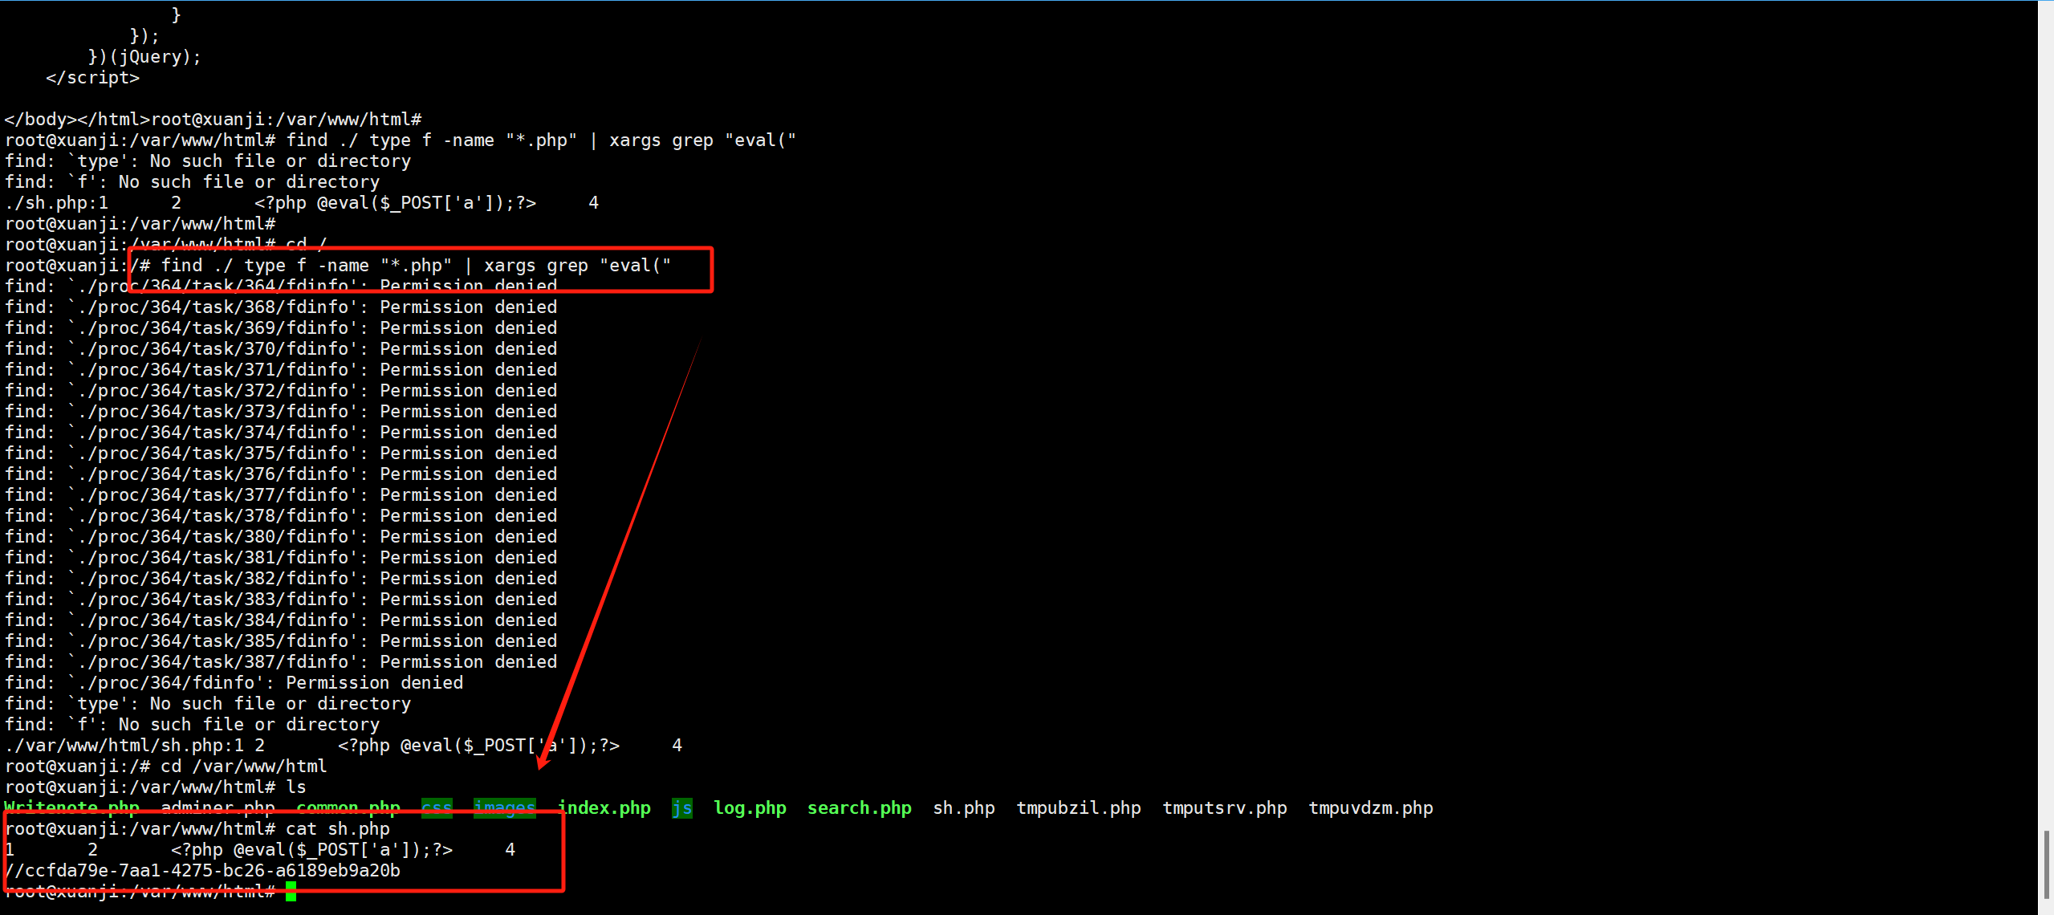Click the proc/364/task/387/fdinfo permission denied line
Image resolution: width=2054 pixels, height=915 pixels.
click(281, 662)
